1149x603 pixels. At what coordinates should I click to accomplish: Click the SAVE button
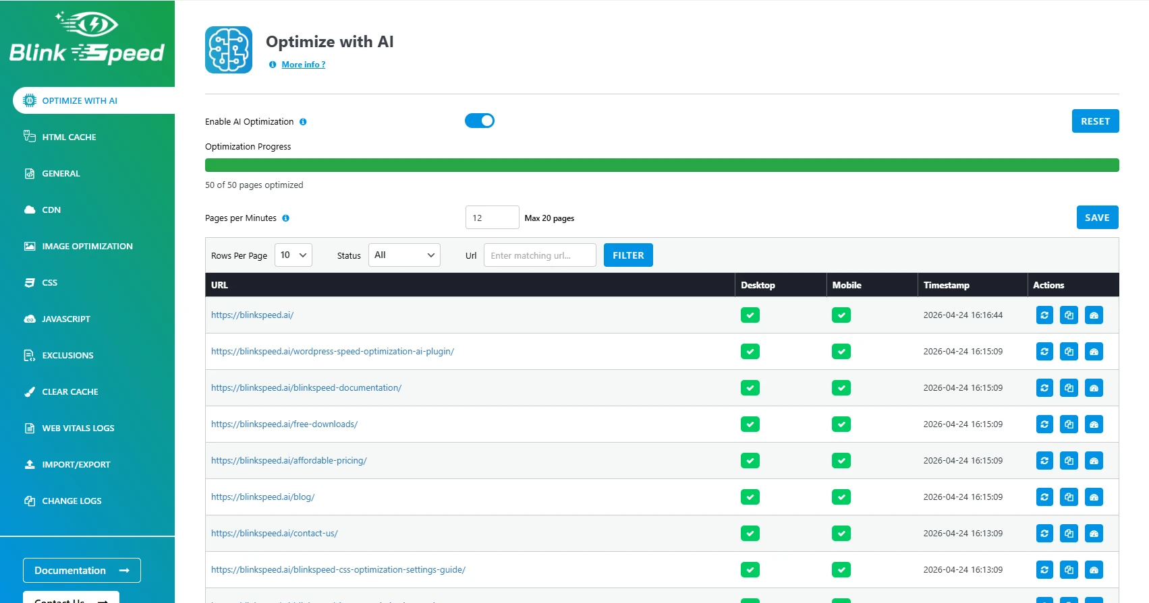tap(1097, 218)
